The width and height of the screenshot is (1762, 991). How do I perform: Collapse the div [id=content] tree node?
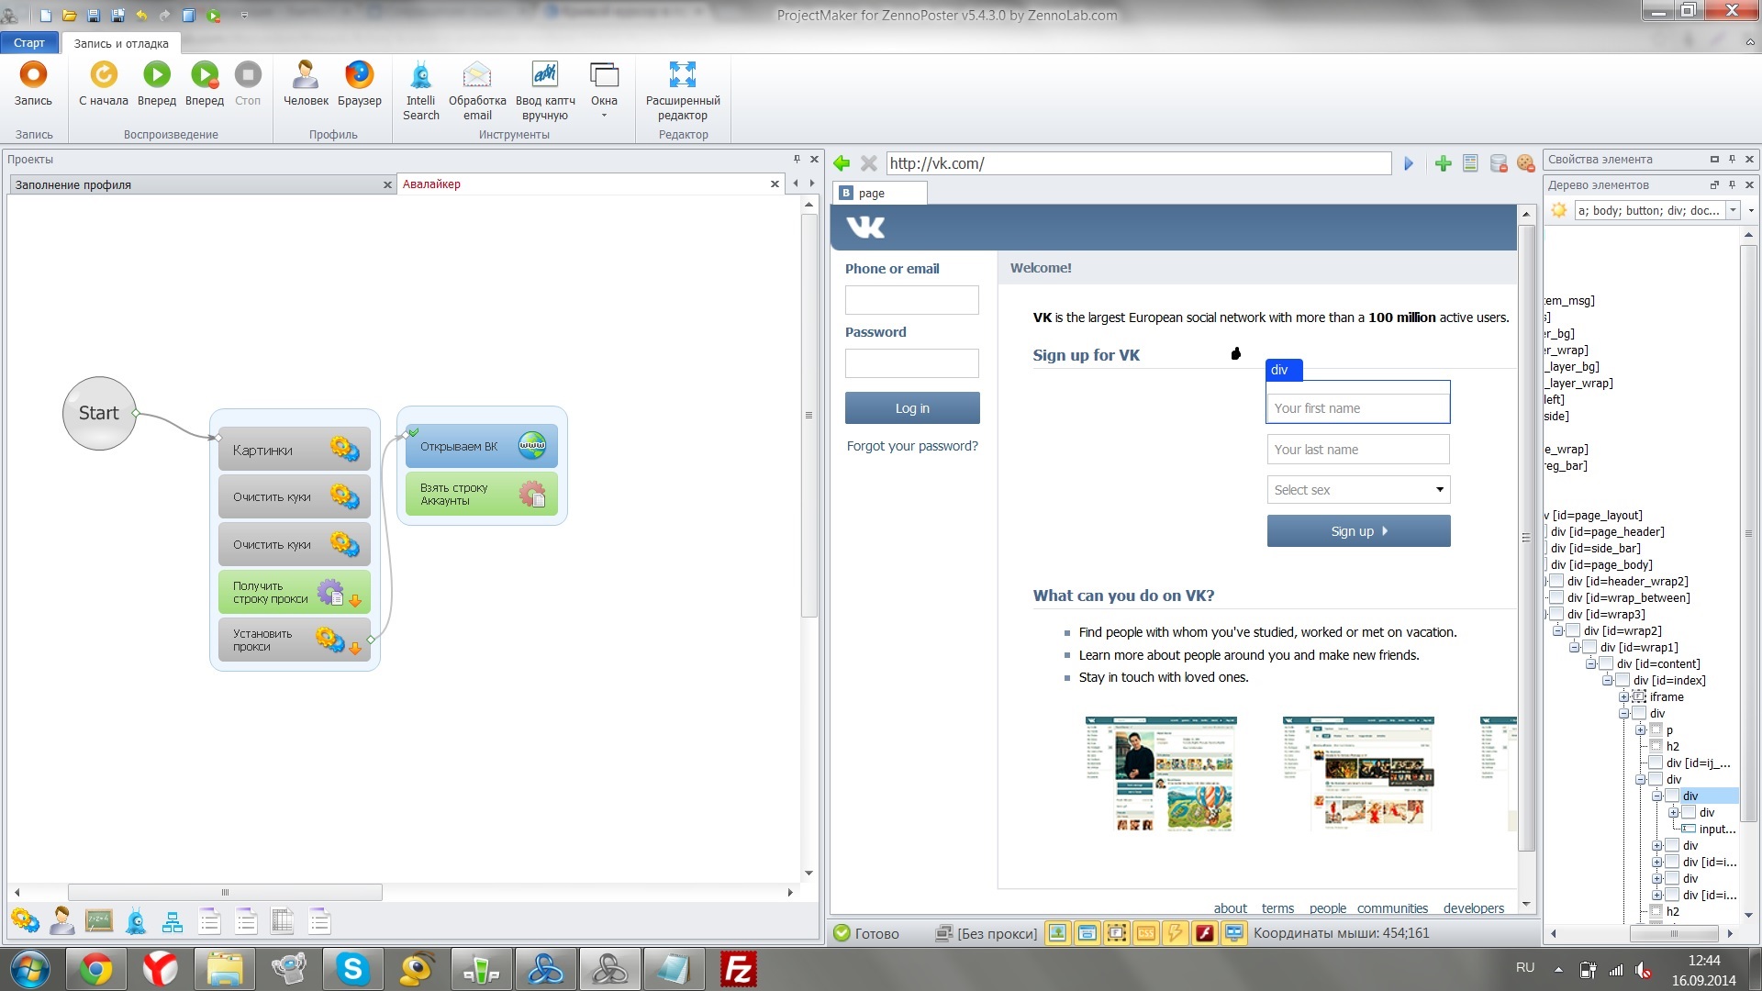point(1590,663)
